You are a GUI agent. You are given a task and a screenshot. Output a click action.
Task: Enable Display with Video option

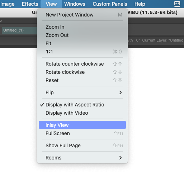pyautogui.click(x=82, y=113)
